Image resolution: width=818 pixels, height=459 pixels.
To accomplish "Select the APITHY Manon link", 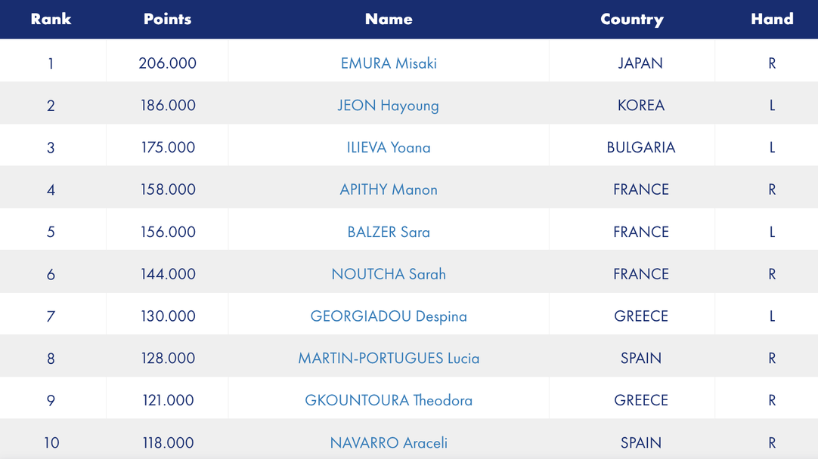I will coord(389,189).
